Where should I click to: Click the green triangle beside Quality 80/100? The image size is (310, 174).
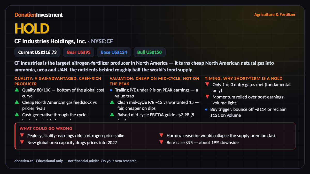point(17,90)
